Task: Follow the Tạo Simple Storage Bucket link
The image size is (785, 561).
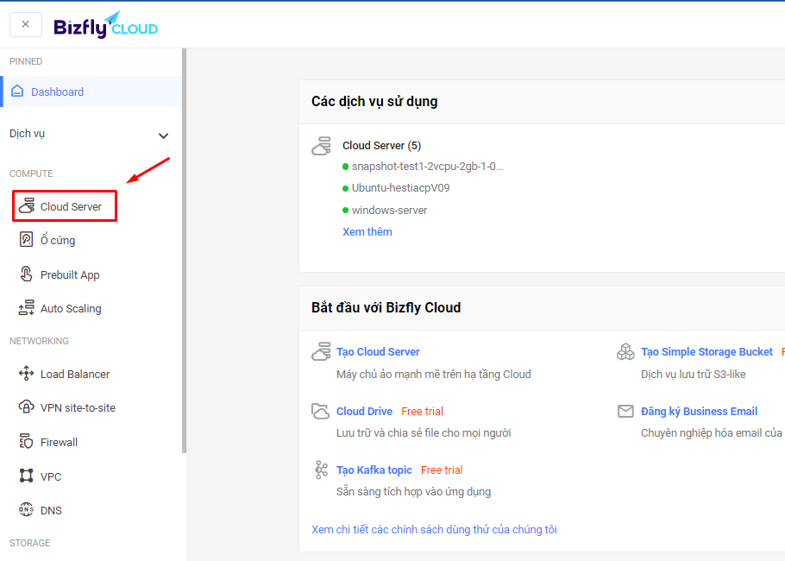Action: click(x=706, y=352)
